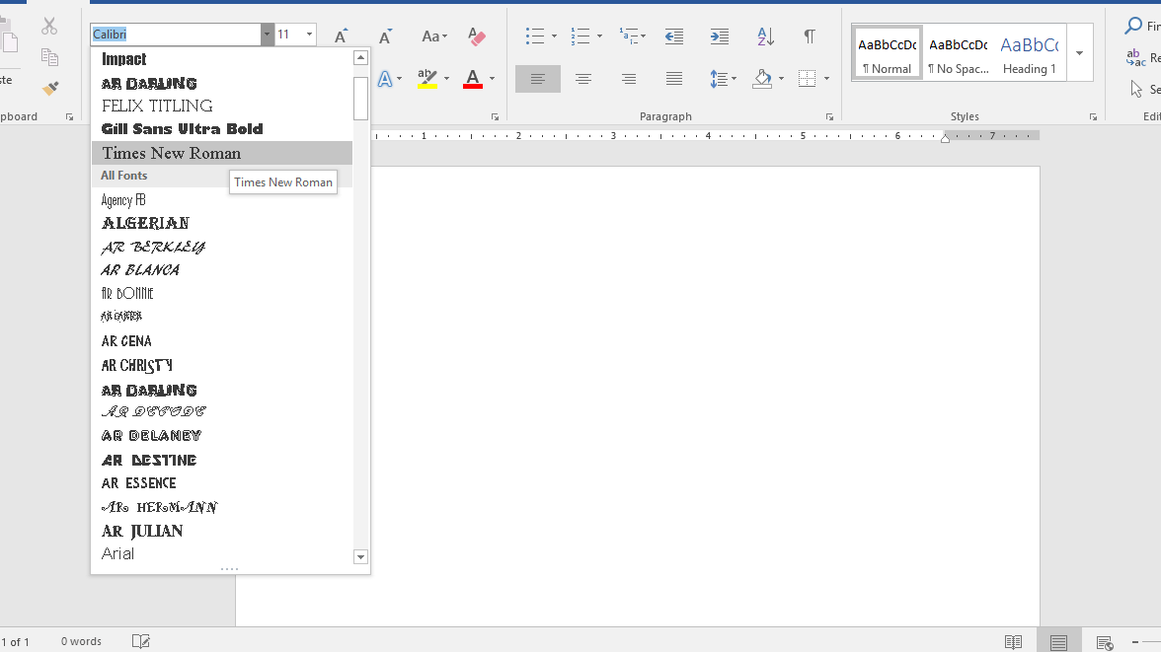The height and width of the screenshot is (652, 1161).
Task: Toggle the bulleted list
Action: [533, 36]
